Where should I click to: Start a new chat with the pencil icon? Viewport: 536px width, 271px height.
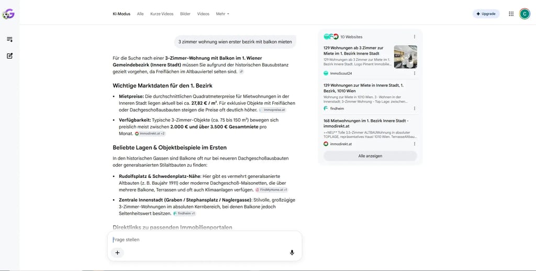click(9, 55)
